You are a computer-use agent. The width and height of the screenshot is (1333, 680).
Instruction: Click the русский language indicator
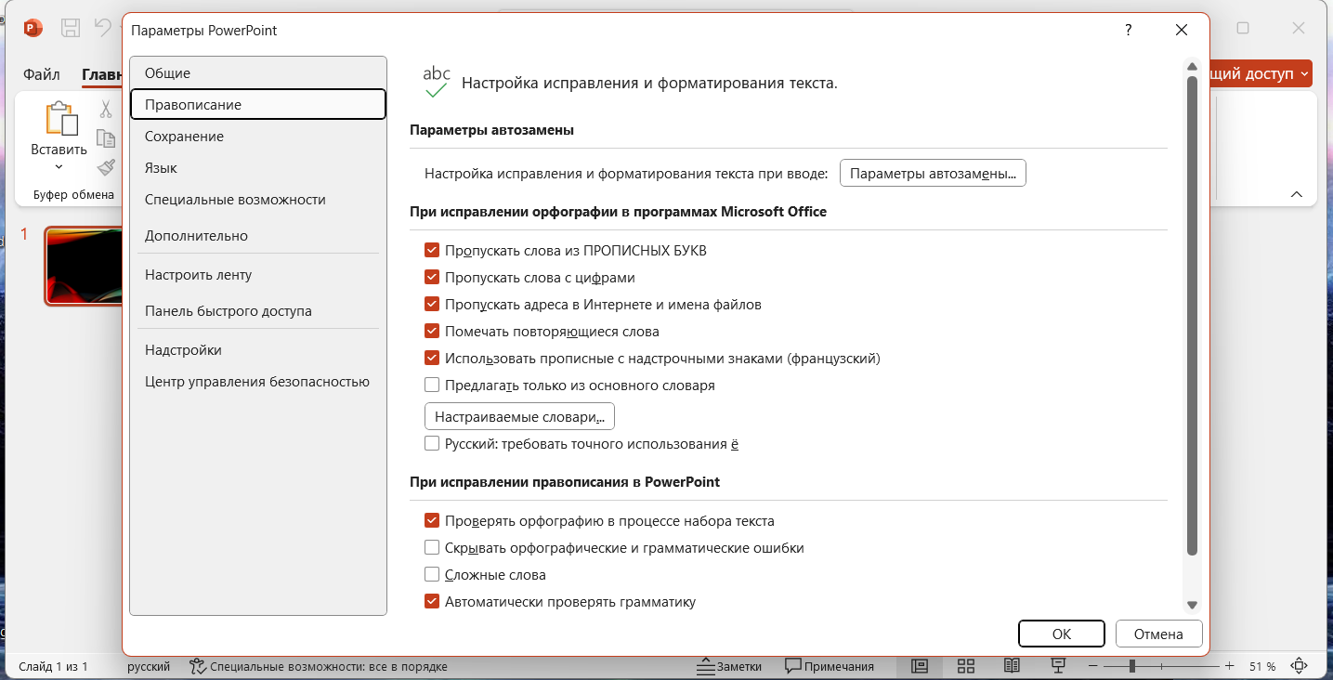coord(149,666)
